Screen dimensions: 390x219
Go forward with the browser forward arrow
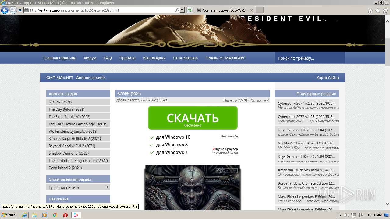coord(13,10)
